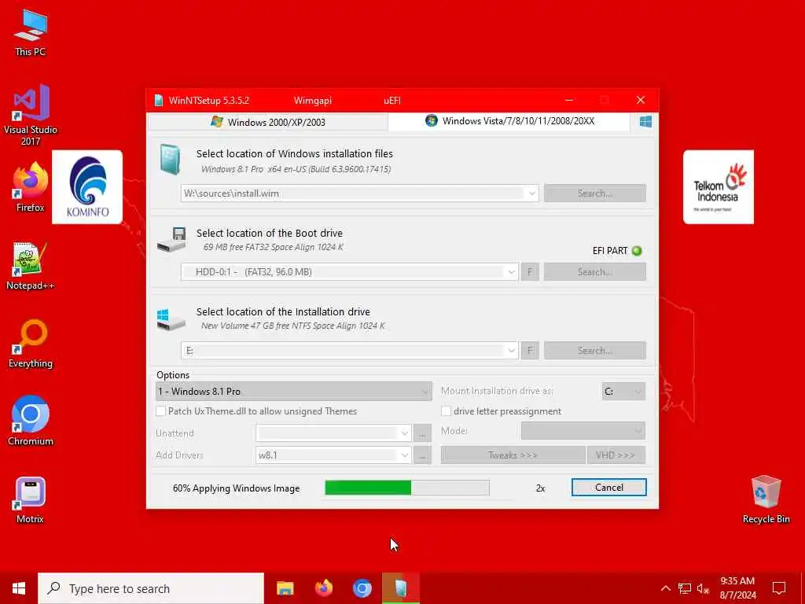Click Search for Installation drive
The height and width of the screenshot is (604, 805).
tap(595, 351)
